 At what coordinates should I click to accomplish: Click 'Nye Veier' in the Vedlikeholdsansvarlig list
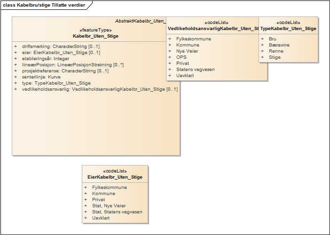[x=187, y=51]
